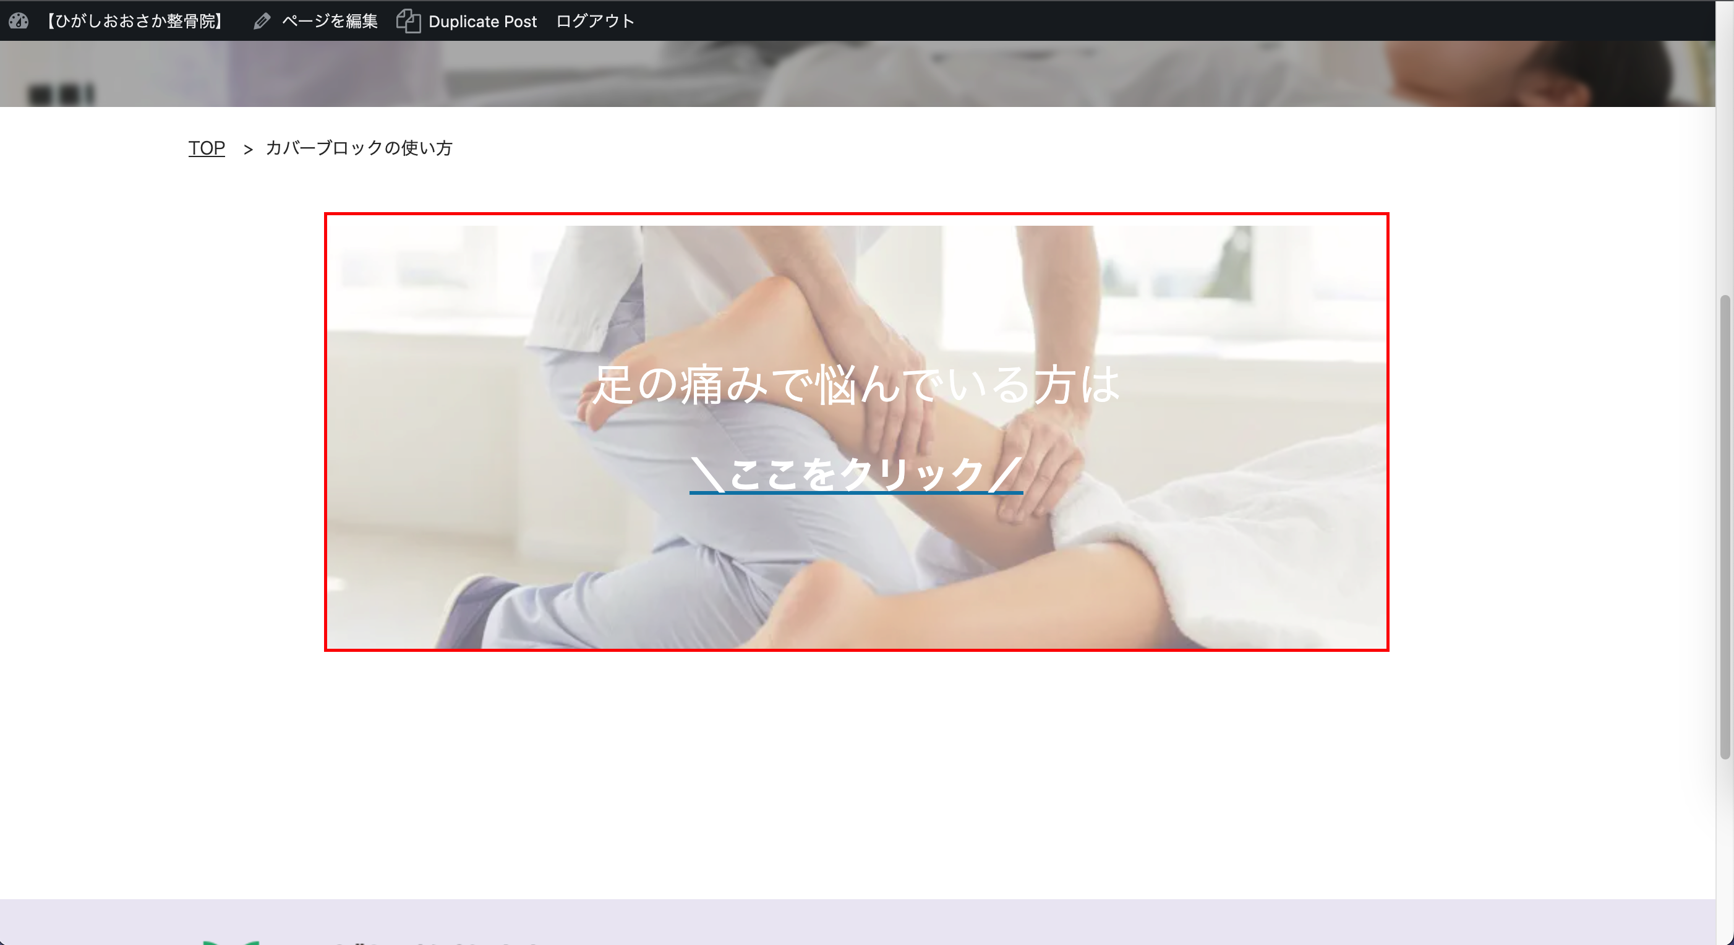Select ページを編集 in the admin bar

tap(329, 22)
